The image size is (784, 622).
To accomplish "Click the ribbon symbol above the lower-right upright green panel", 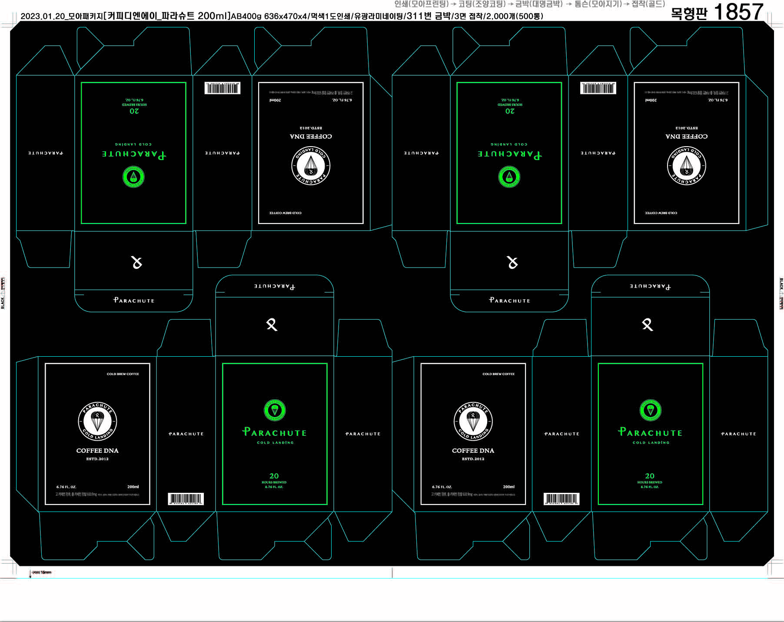I will click(647, 324).
